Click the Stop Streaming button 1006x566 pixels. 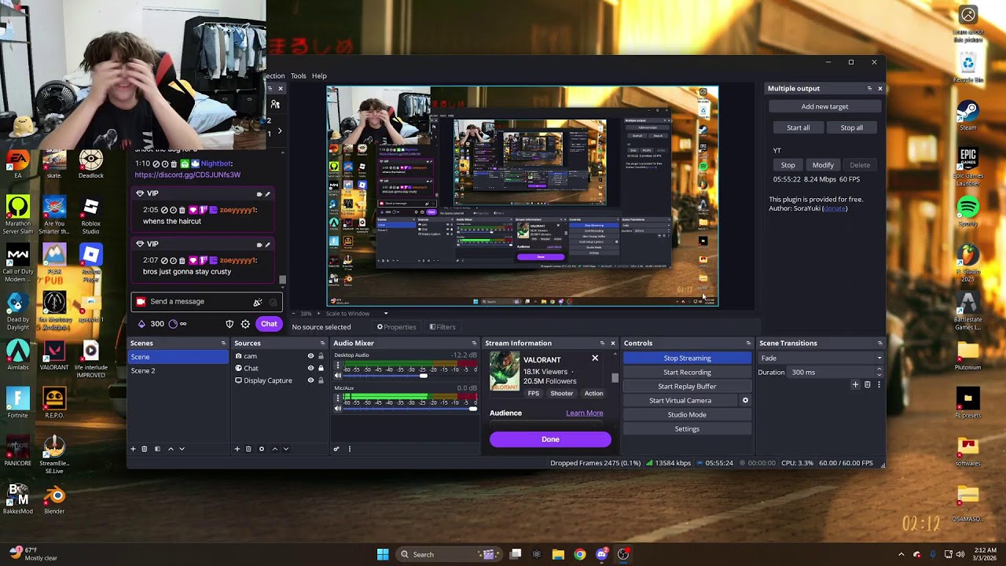[687, 358]
